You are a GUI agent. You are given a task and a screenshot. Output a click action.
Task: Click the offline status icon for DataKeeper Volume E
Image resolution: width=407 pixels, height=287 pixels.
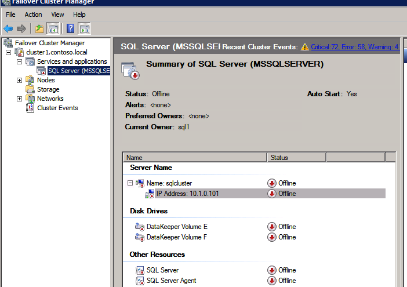(x=272, y=227)
